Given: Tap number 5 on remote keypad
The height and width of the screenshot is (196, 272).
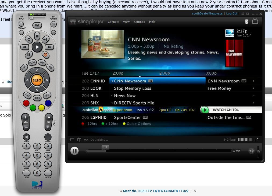Looking at the screenshot, I should [37, 155].
